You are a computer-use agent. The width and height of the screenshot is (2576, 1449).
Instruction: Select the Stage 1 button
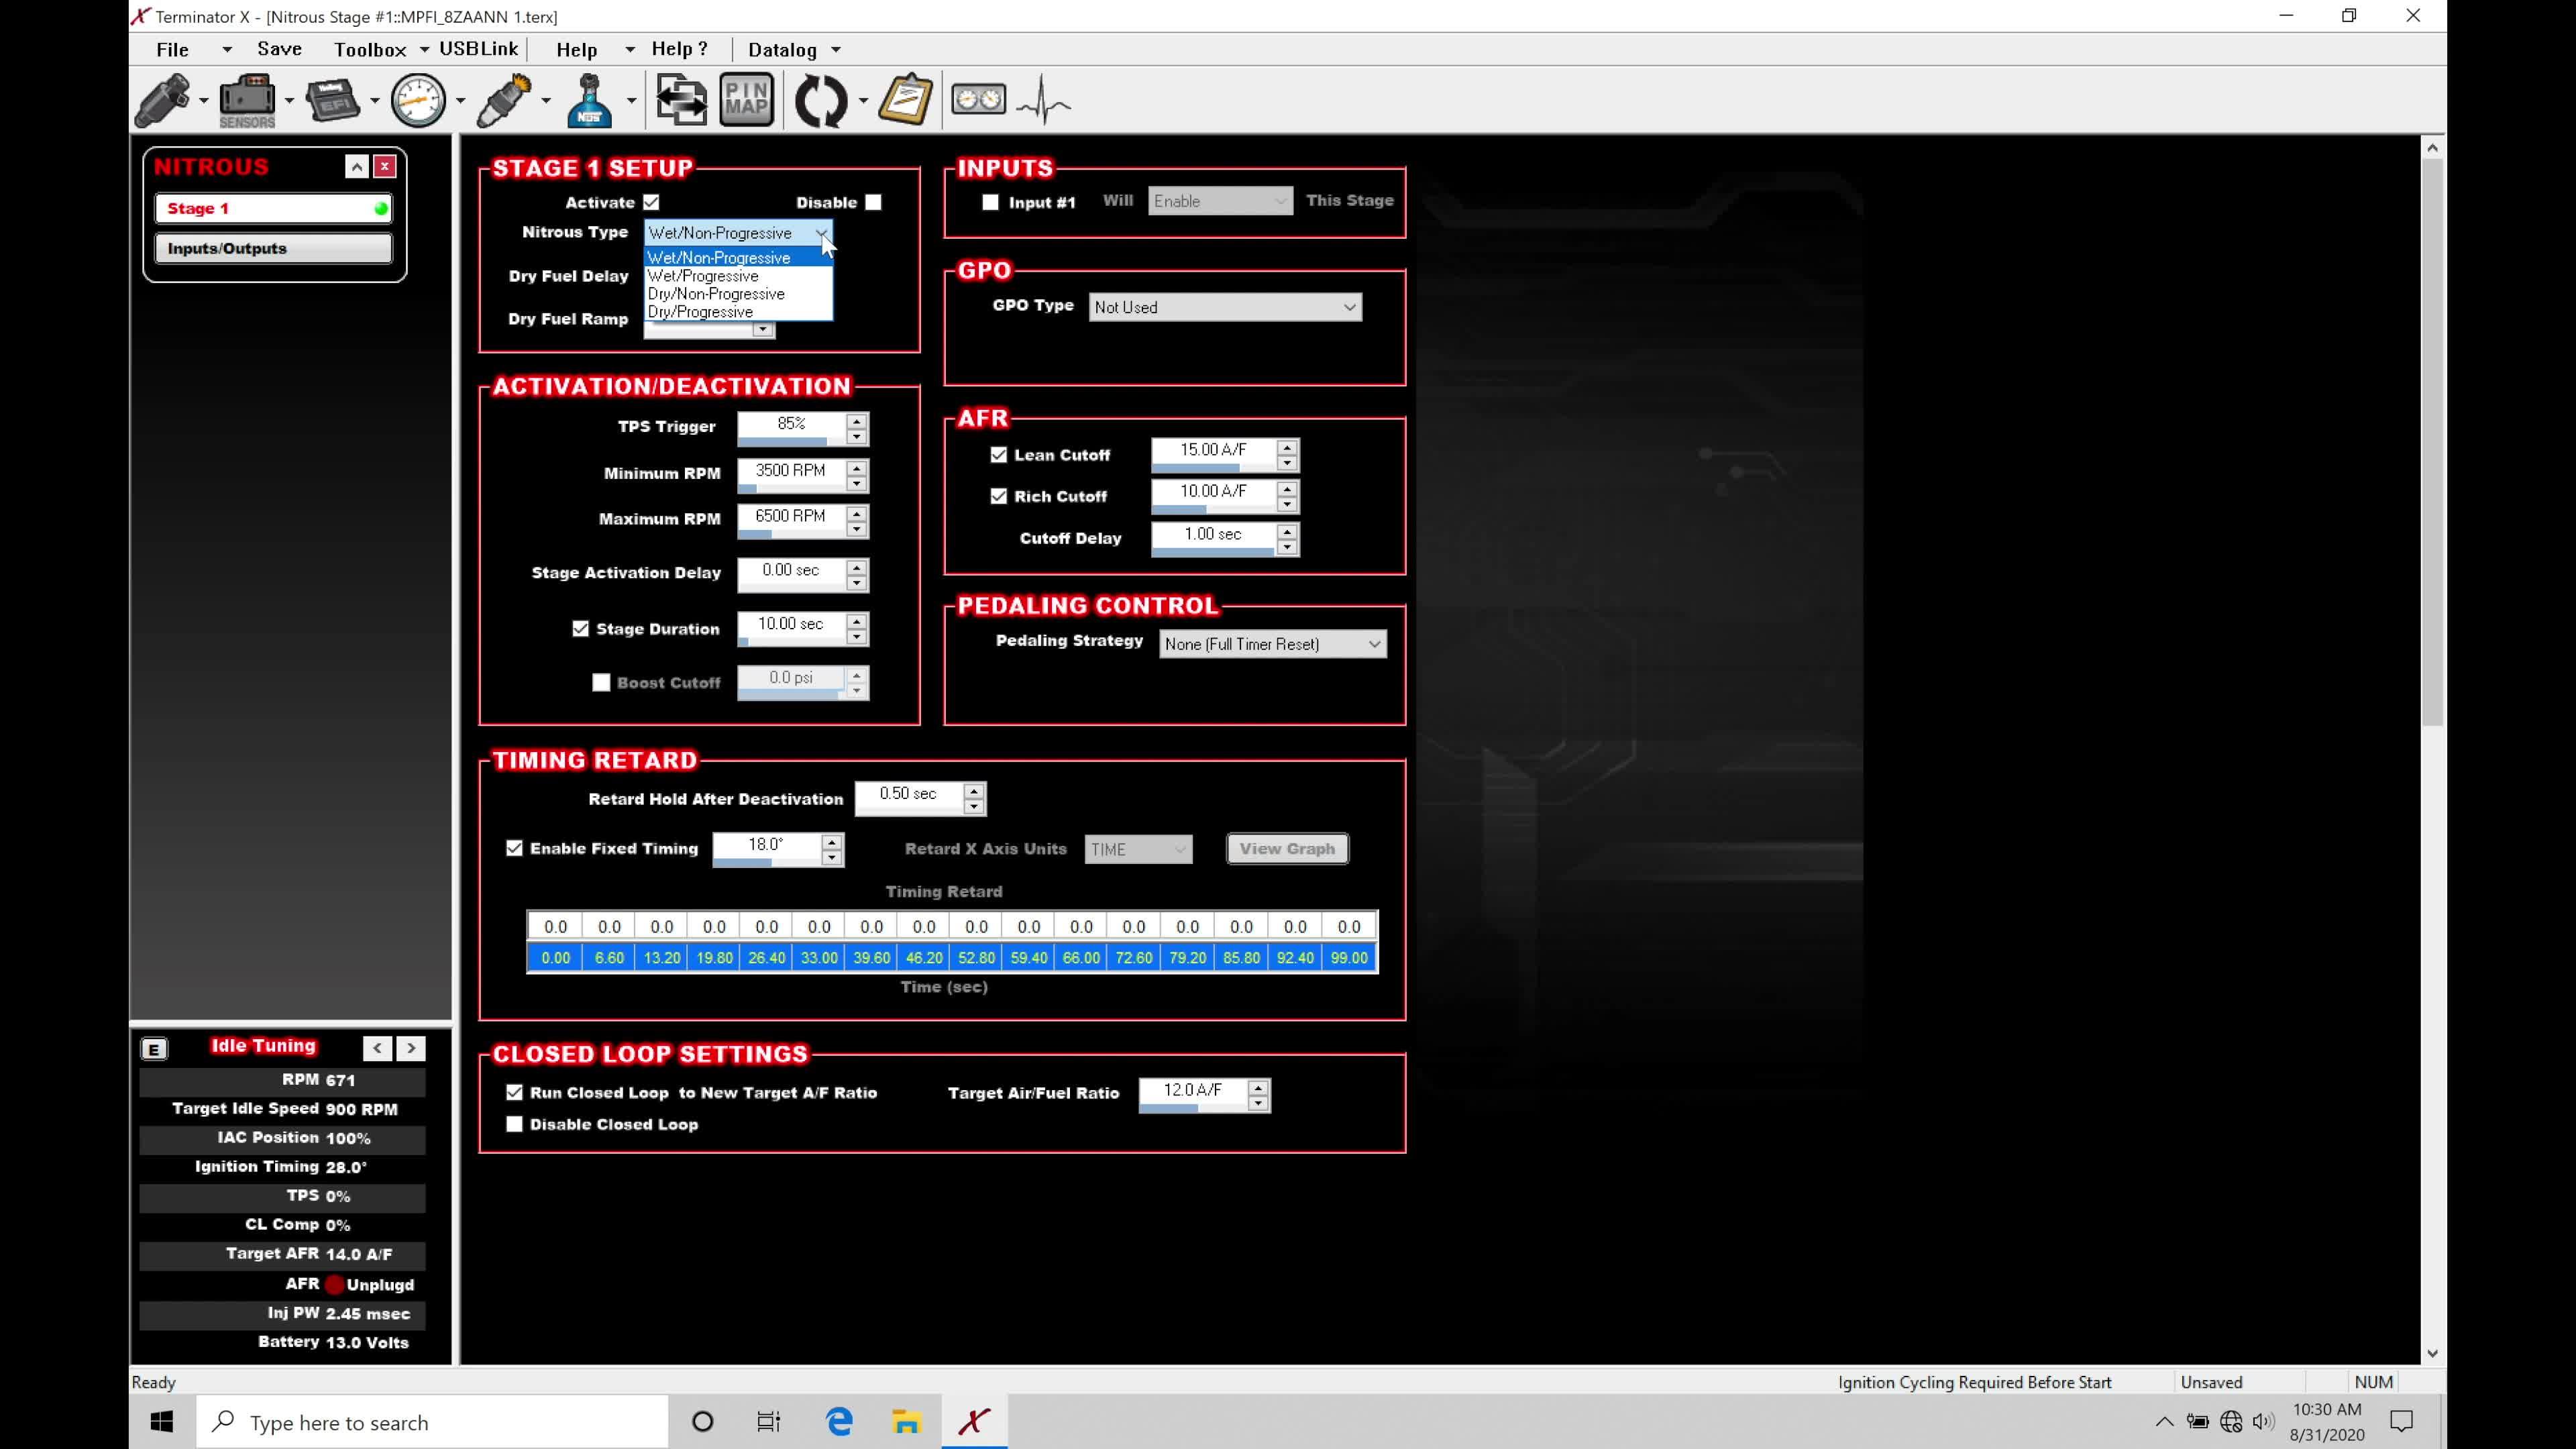[273, 208]
